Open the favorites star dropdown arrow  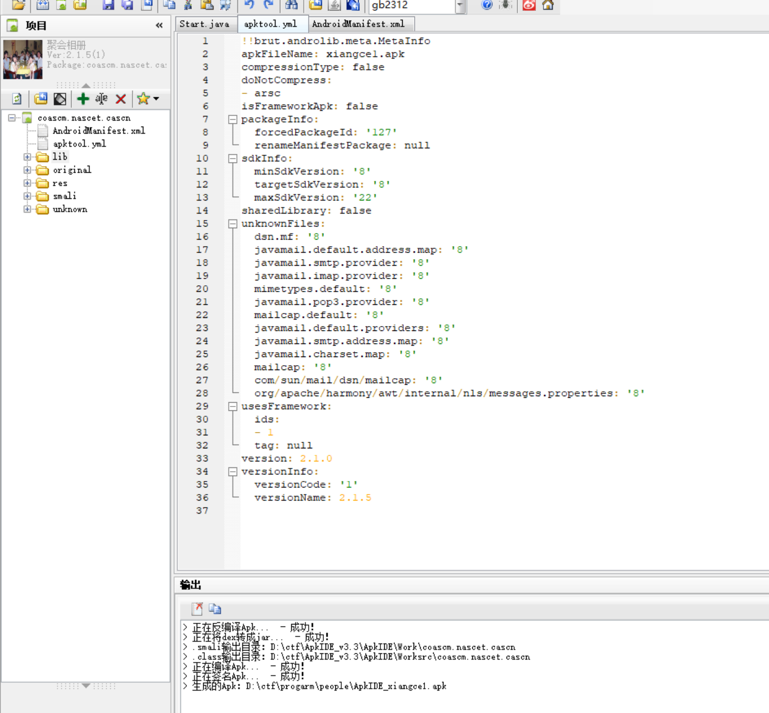click(157, 99)
